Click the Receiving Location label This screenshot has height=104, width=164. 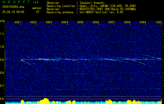[x=61, y=6]
